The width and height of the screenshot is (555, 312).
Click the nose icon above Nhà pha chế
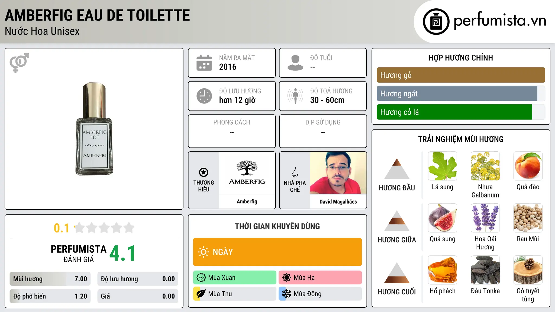[x=295, y=172]
